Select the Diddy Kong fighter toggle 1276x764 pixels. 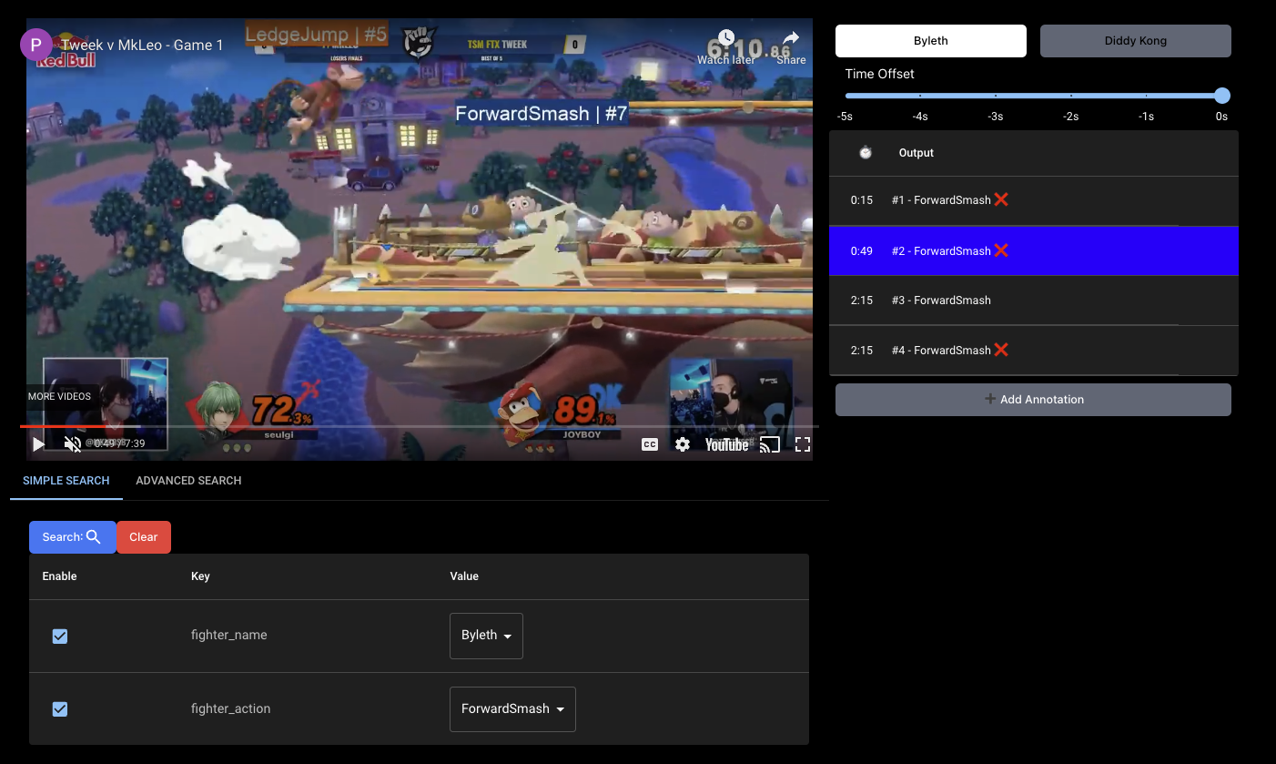pyautogui.click(x=1135, y=41)
